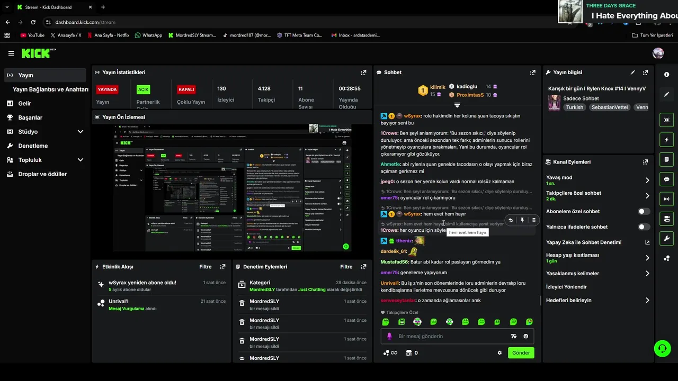Viewport: 678px width, 381px height.
Task: Open the profile avatar in the top right
Action: point(658,53)
